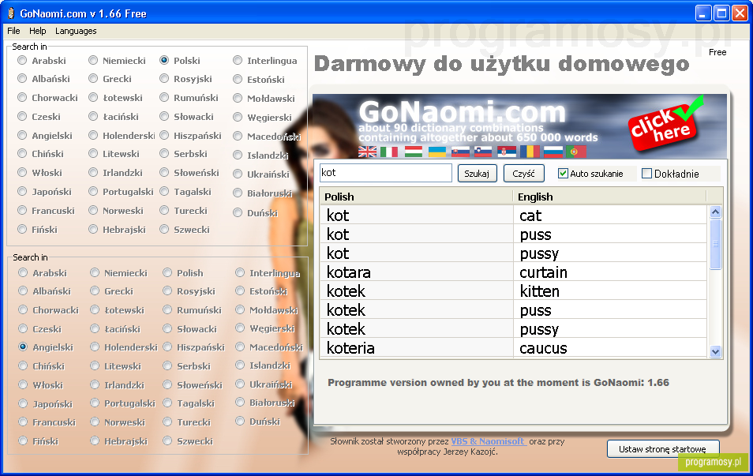Open the VBS & Naomisoft link
The height and width of the screenshot is (476, 753).
(x=489, y=441)
